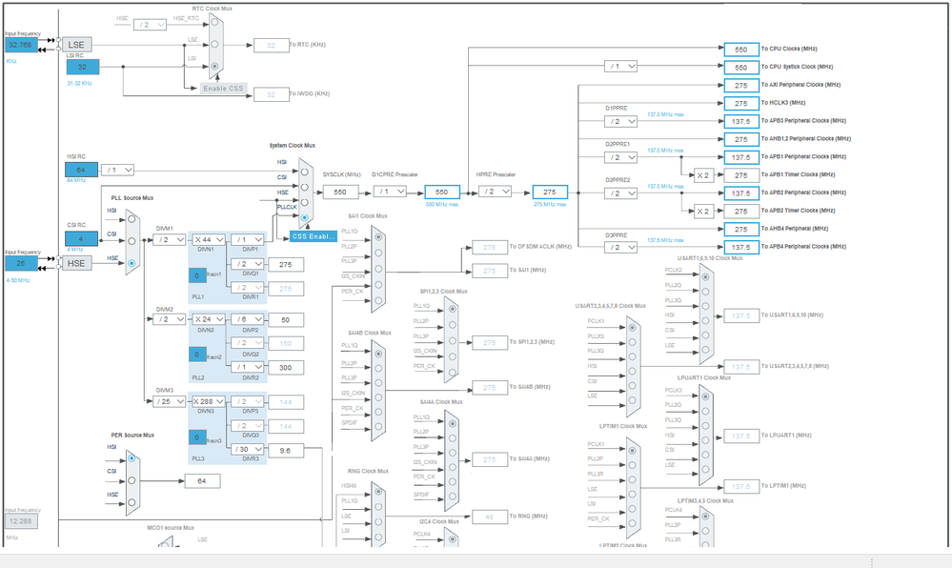Viewport: 952px width, 568px height.
Task: Open the DIVN2 X 24 multiplier dropdown
Action: point(209,319)
